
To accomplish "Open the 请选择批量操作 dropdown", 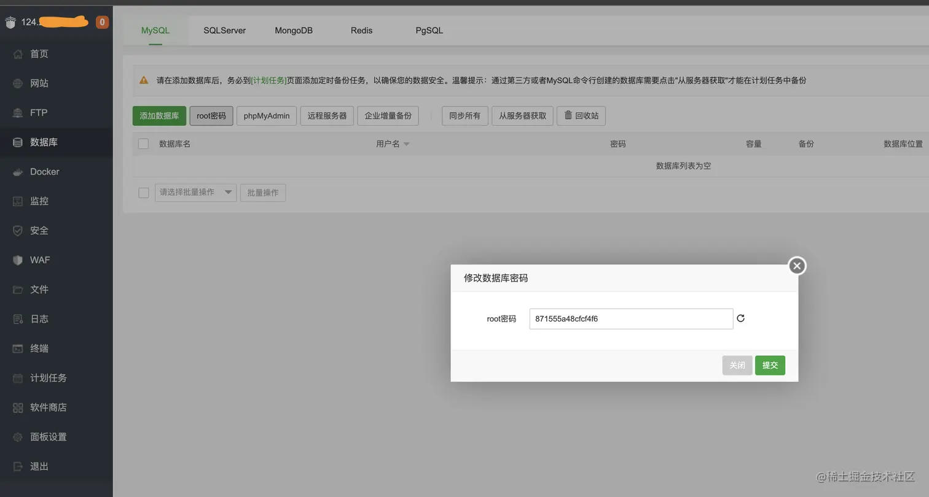I will (195, 193).
